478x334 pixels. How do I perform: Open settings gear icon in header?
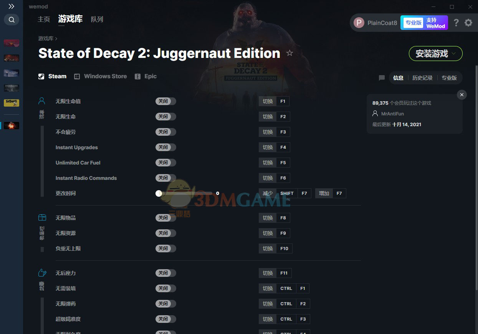(468, 23)
